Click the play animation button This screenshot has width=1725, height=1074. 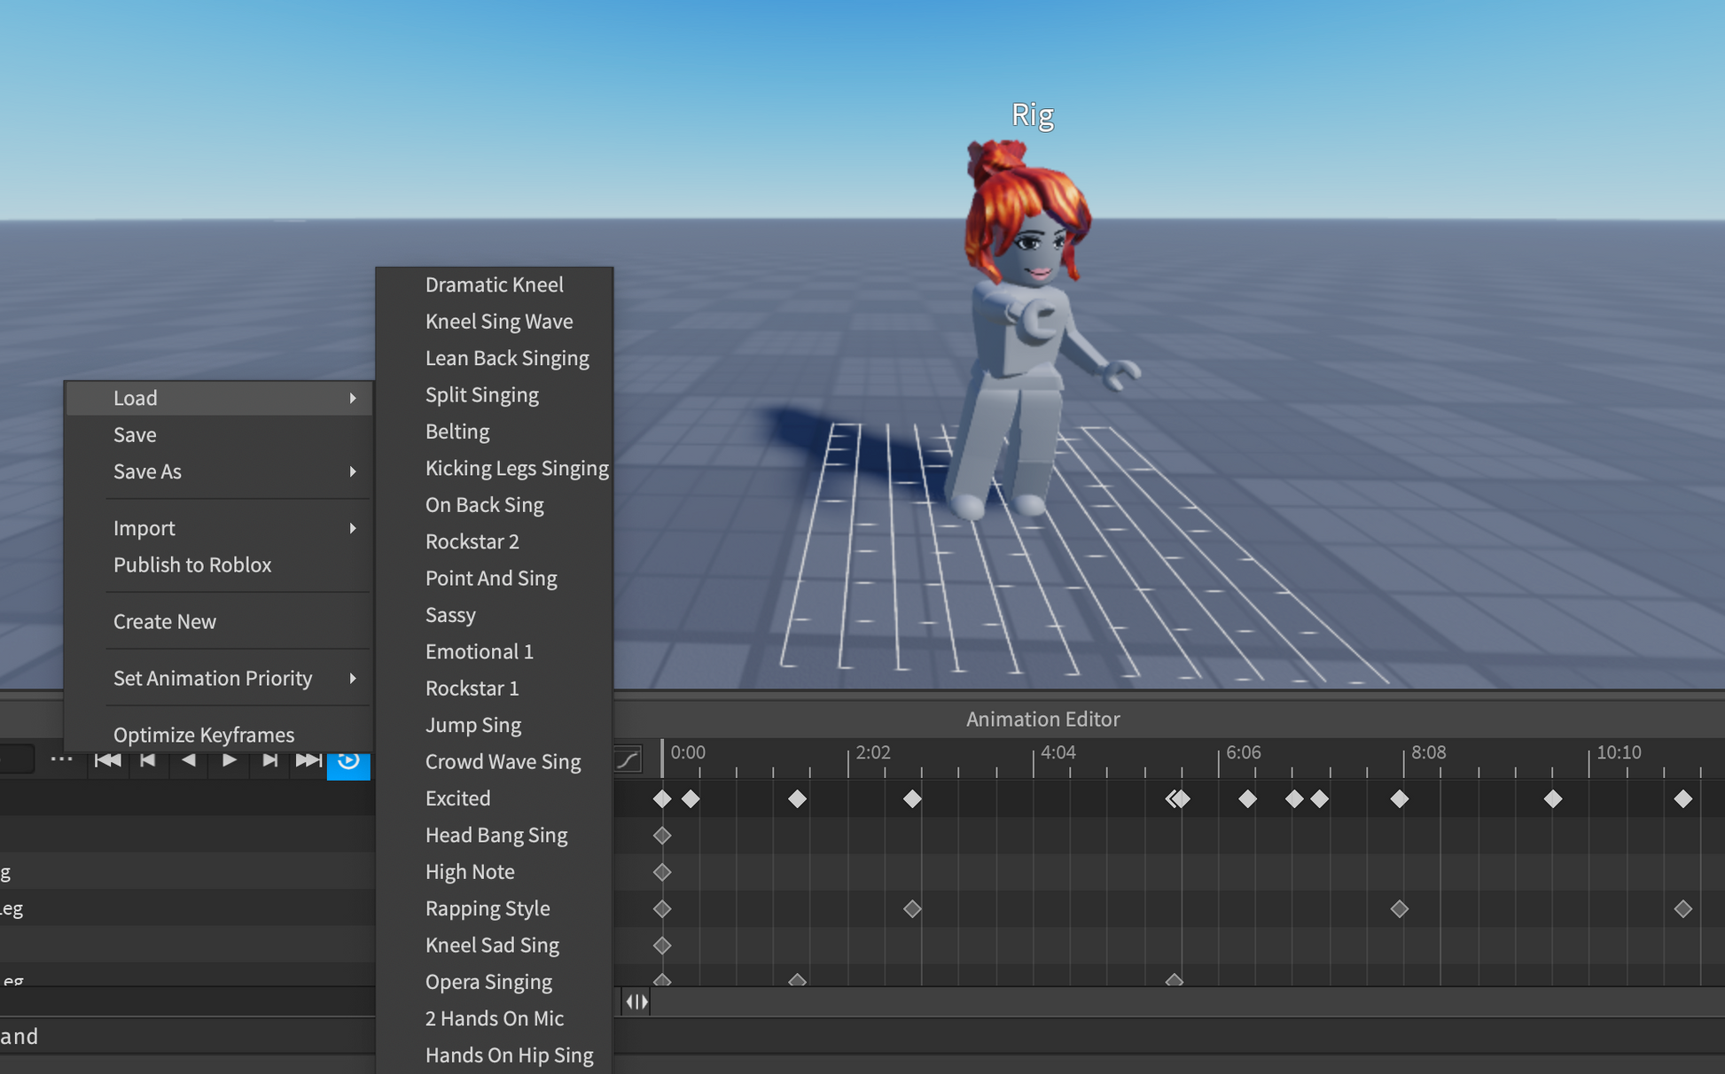point(230,760)
